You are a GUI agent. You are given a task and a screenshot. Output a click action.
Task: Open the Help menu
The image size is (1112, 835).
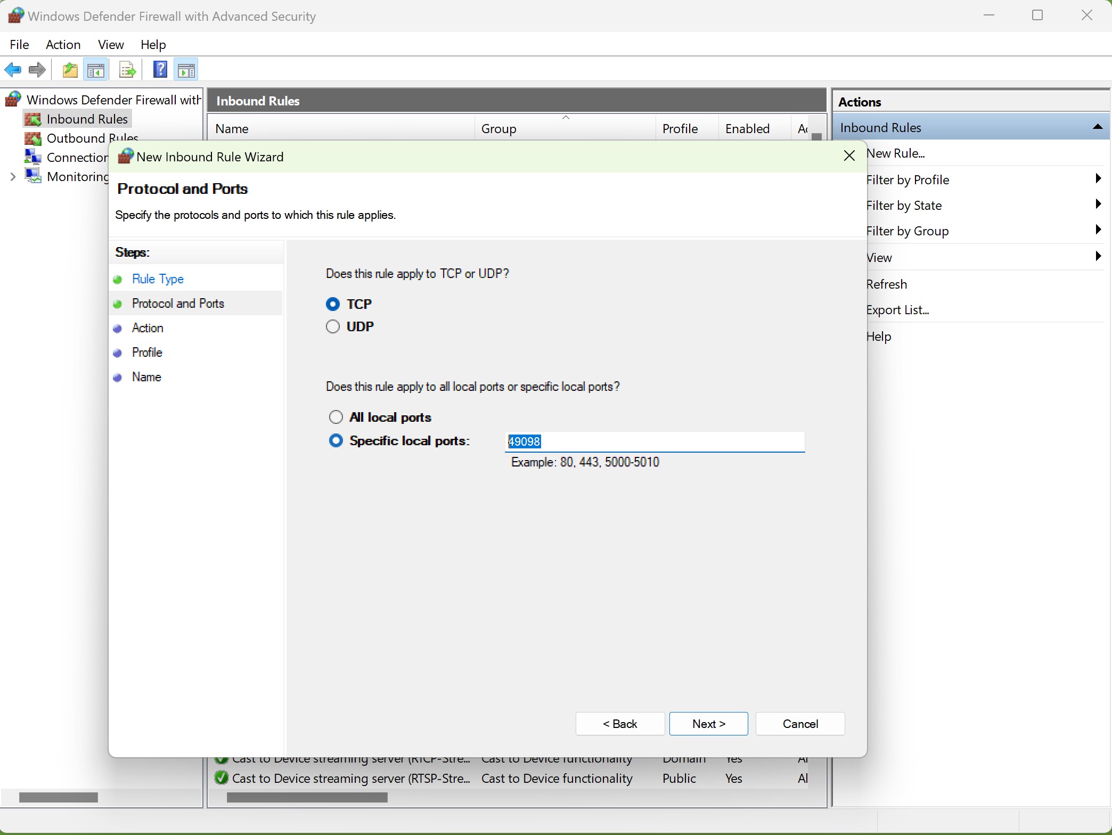153,44
